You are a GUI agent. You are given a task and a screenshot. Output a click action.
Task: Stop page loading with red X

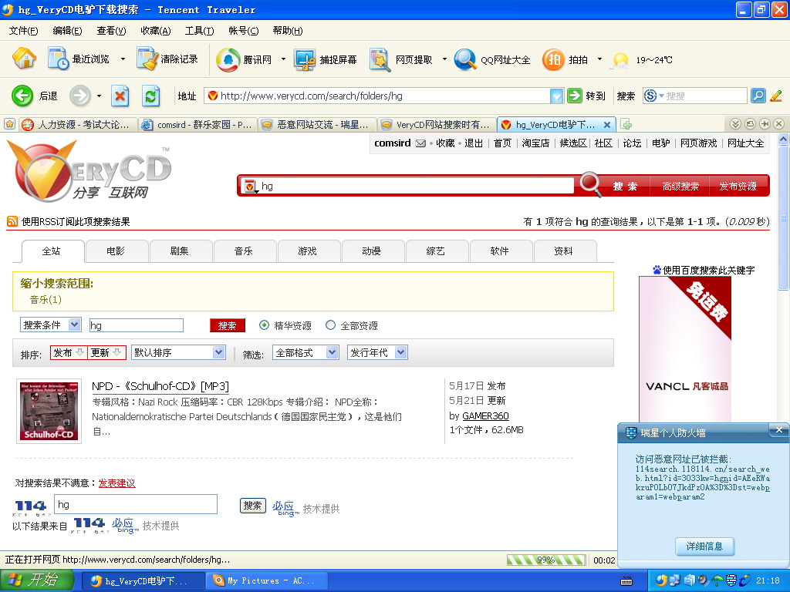(120, 96)
